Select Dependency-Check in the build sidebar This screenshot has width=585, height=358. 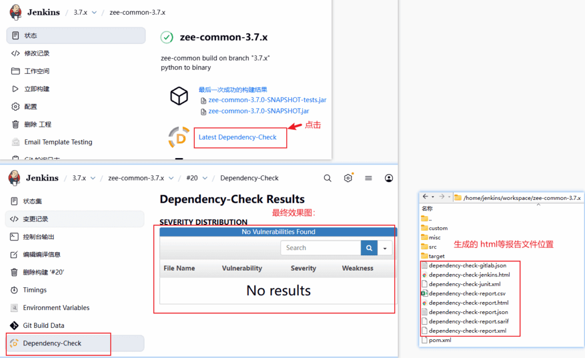click(x=52, y=343)
